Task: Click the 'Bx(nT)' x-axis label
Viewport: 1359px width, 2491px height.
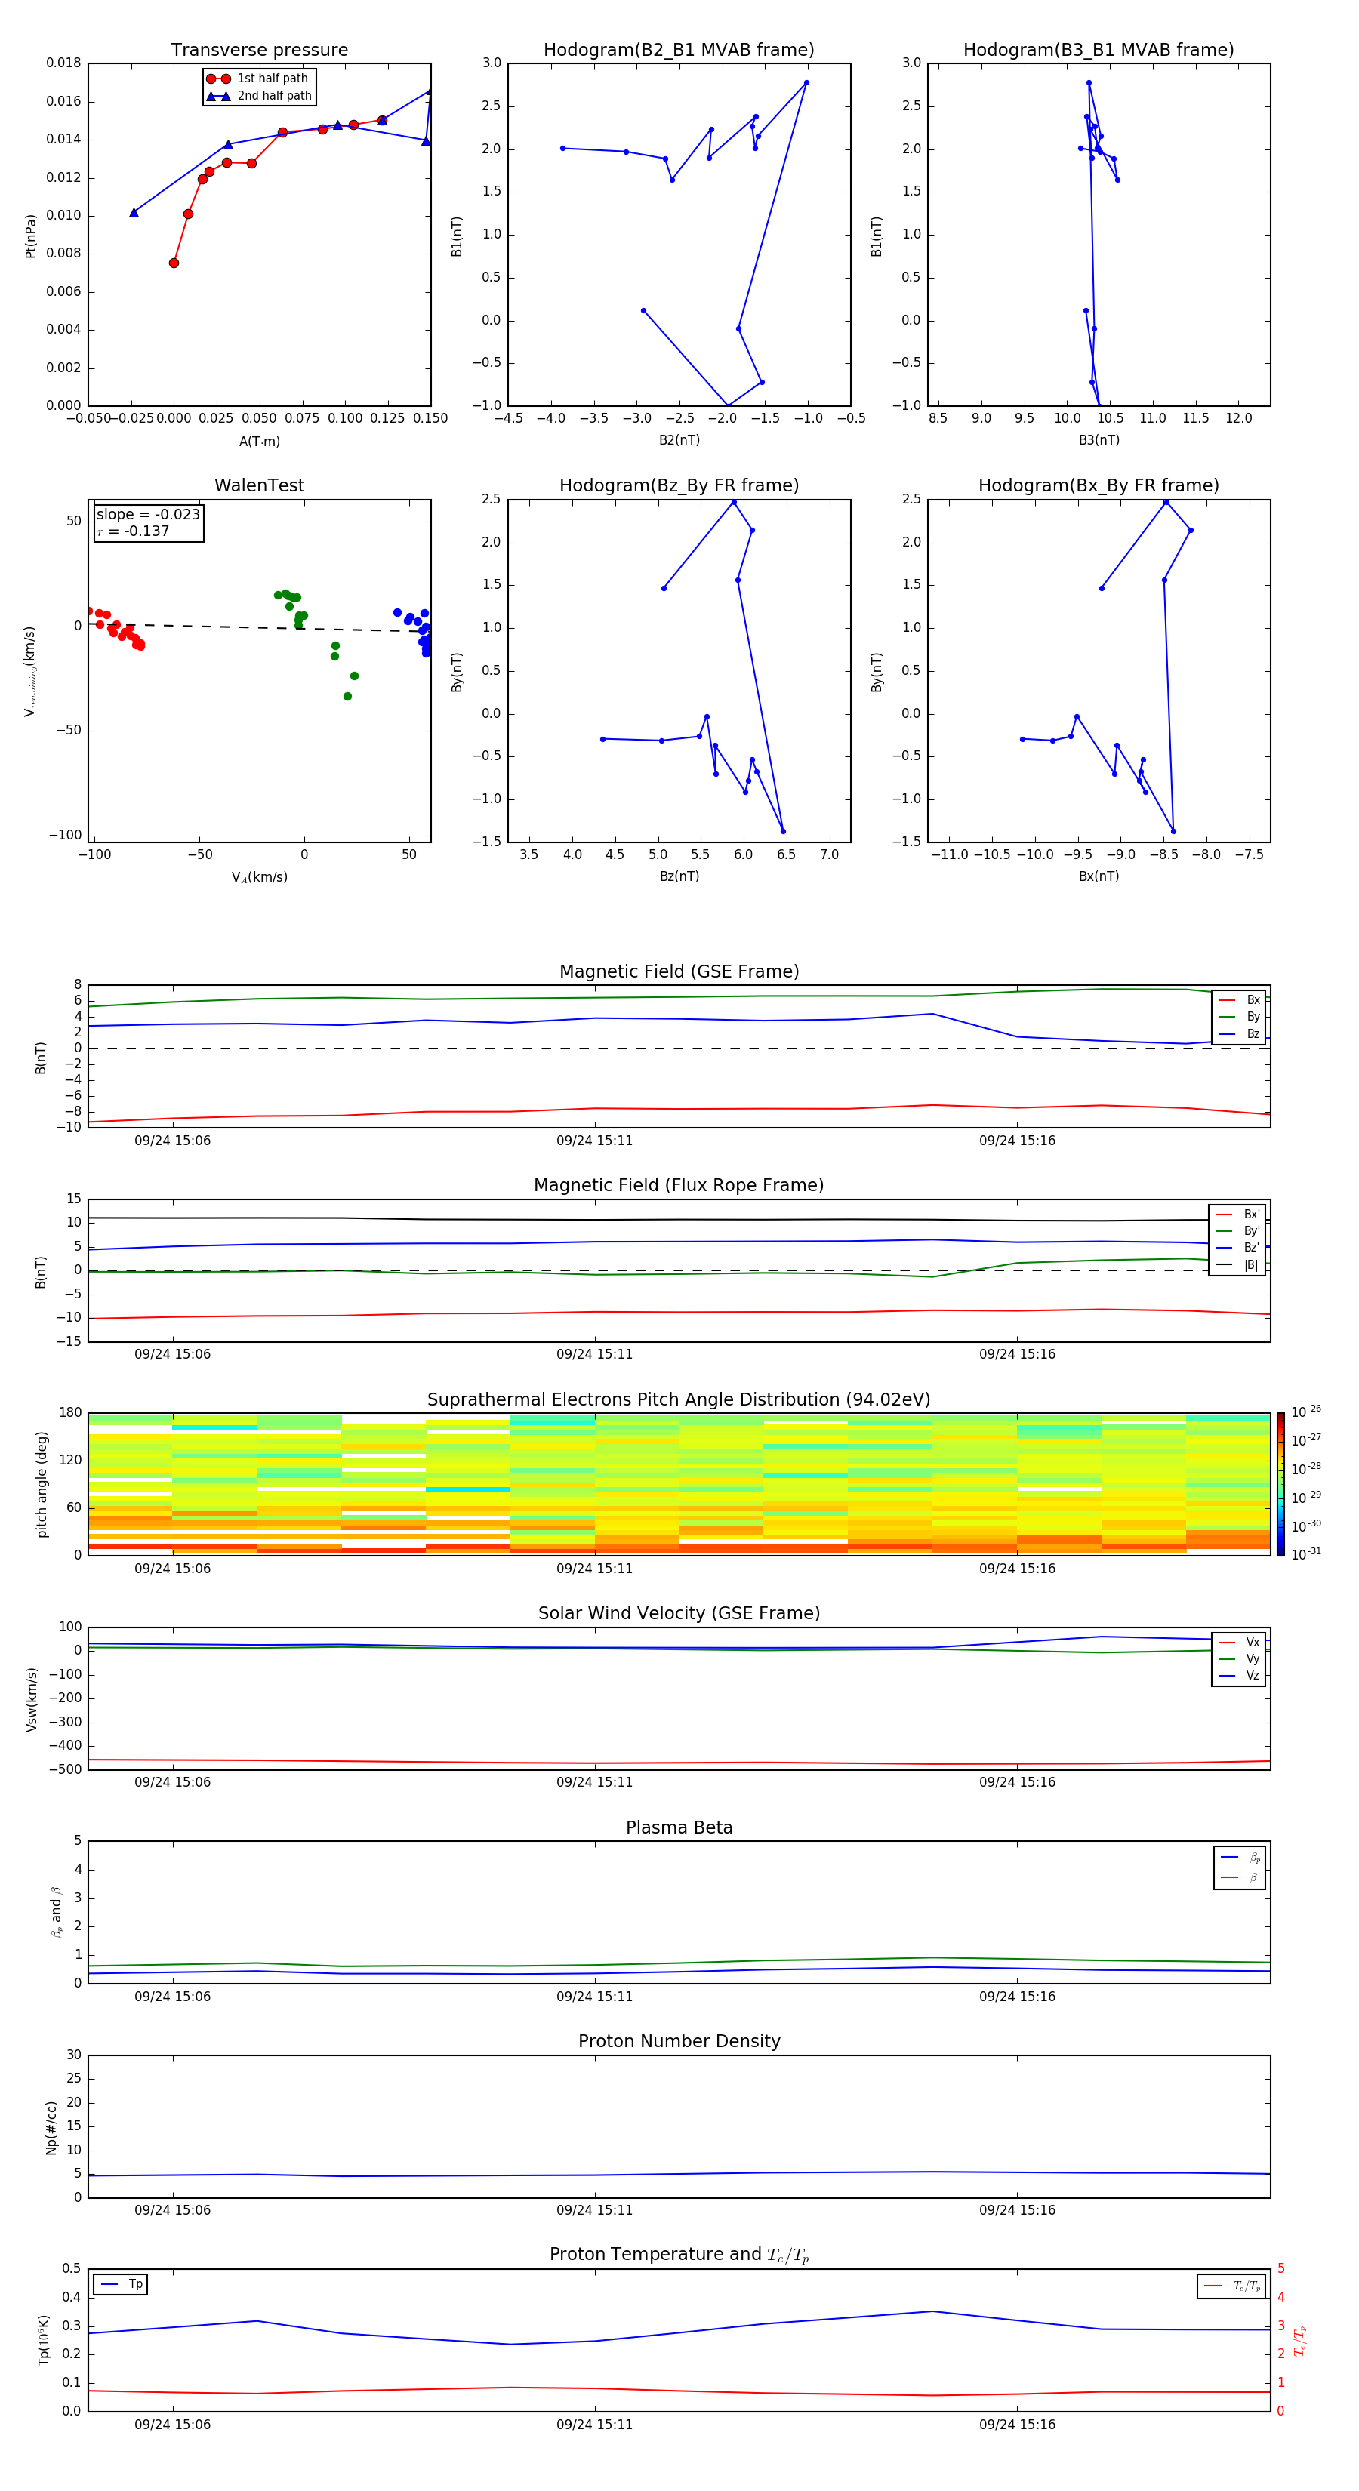Action: pyautogui.click(x=1099, y=876)
